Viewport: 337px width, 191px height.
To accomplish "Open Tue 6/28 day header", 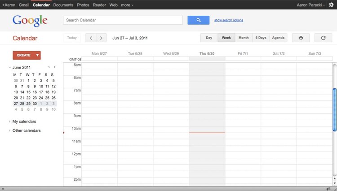I will pos(135,54).
